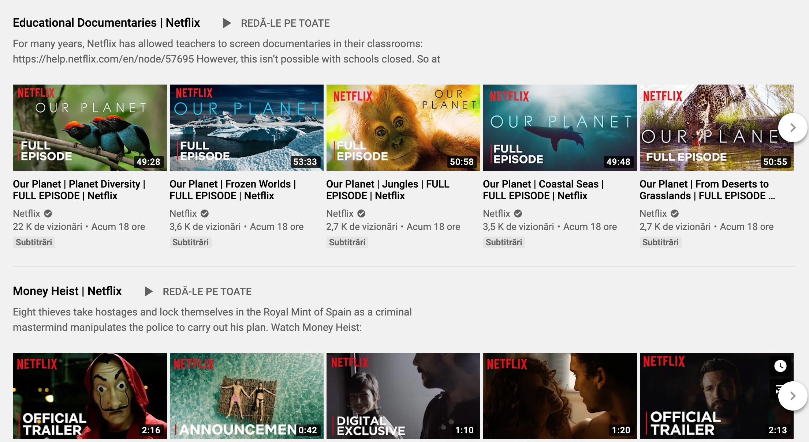Click verified badge under Deserts to Grasslands video
809x442 pixels.
pyautogui.click(x=675, y=214)
